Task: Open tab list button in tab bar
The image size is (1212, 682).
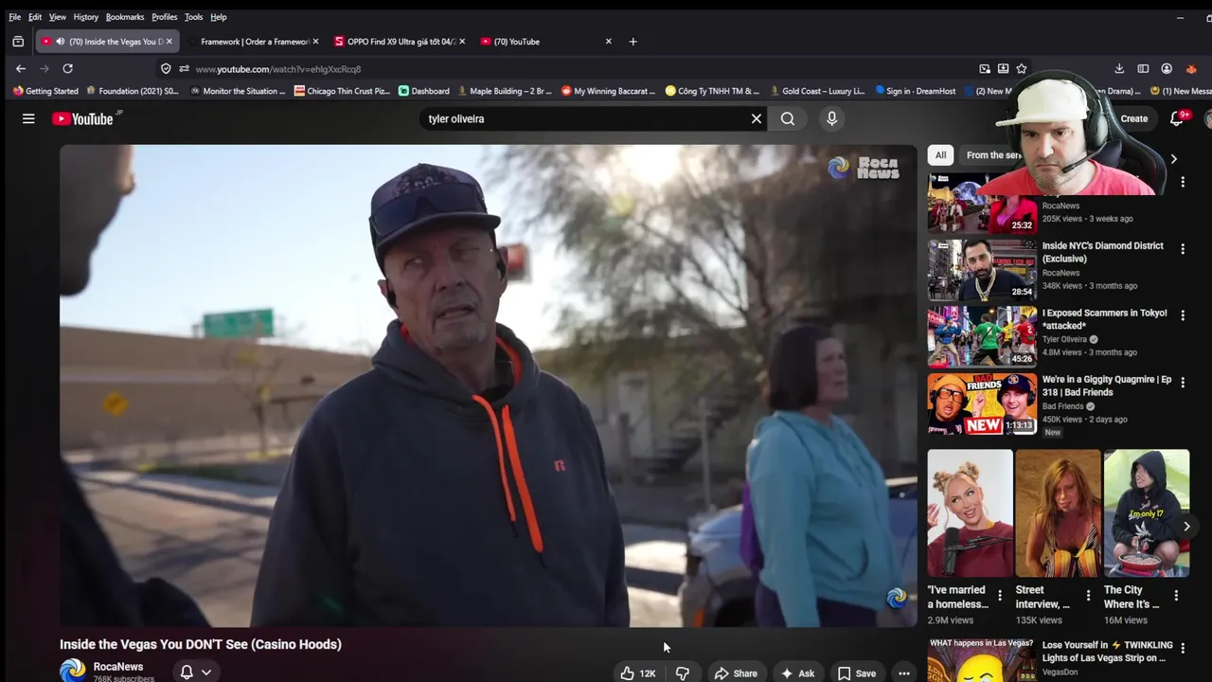Action: pos(18,42)
